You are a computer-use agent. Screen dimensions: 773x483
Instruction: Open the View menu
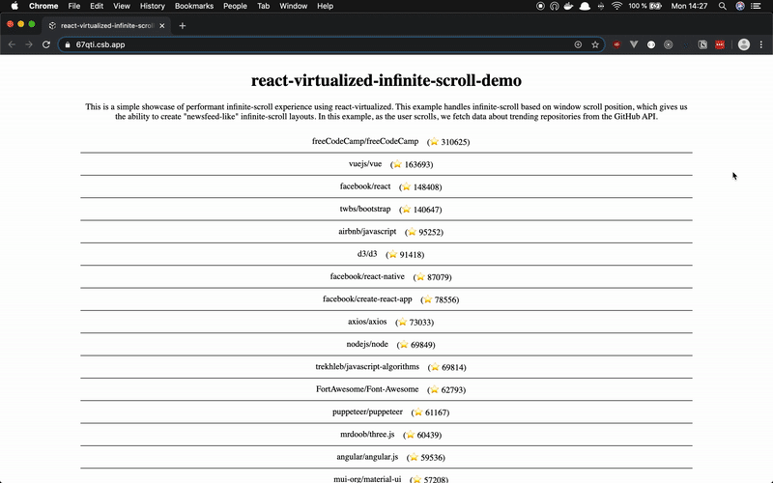122,6
